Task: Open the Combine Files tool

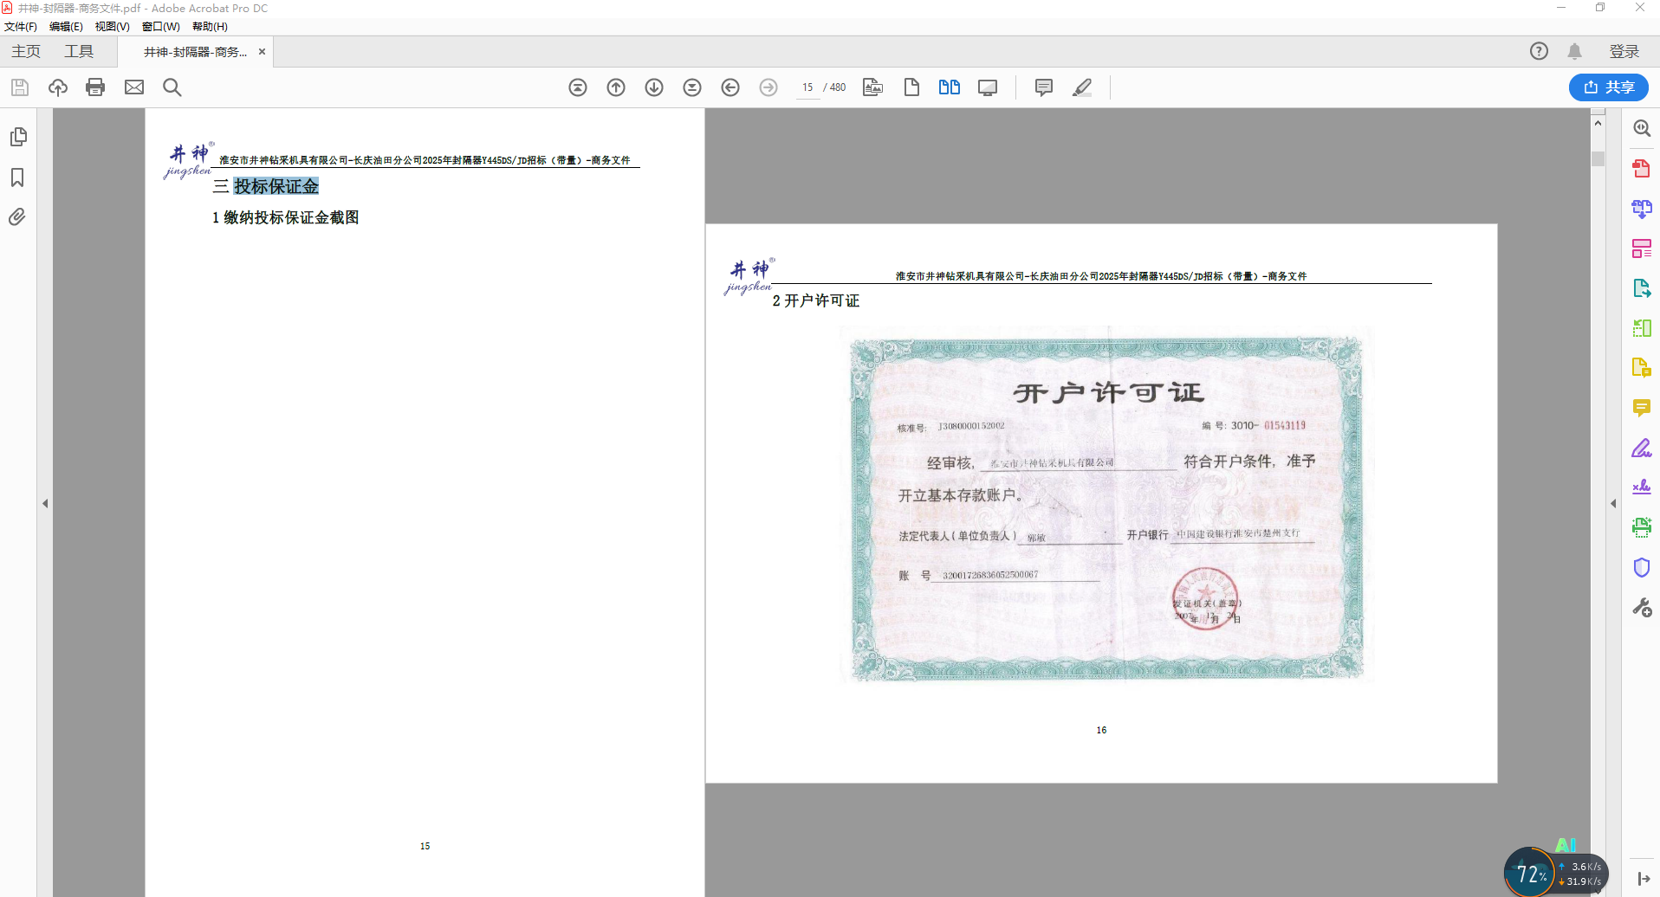Action: coord(1642,209)
